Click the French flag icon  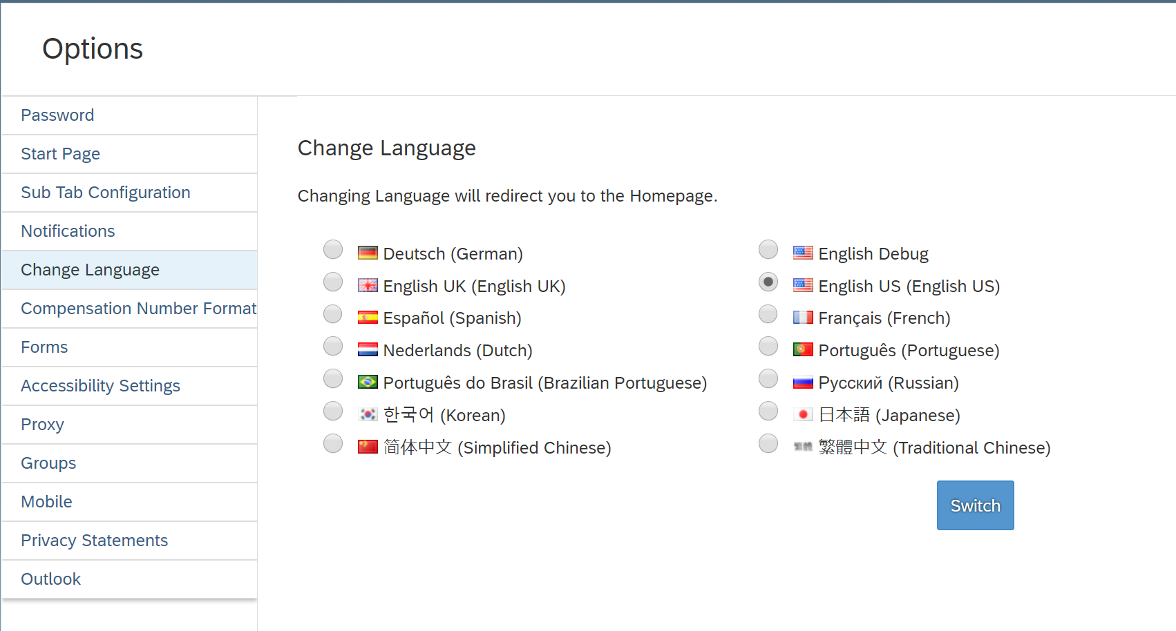(803, 318)
